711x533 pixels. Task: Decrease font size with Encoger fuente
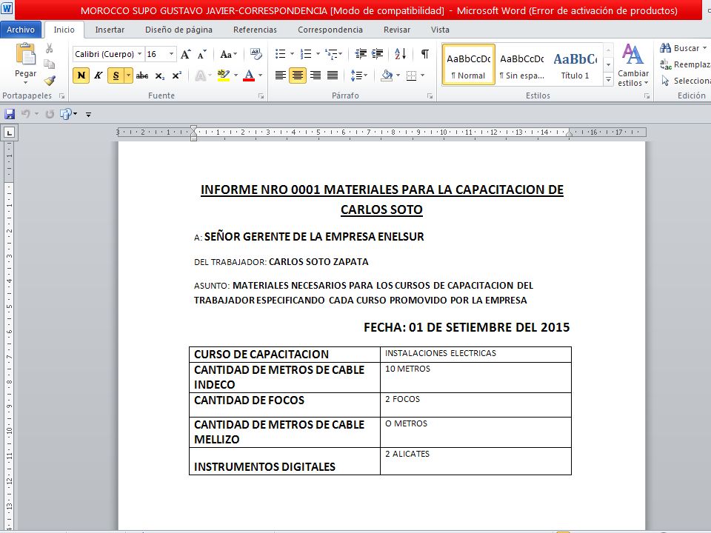tap(202, 54)
